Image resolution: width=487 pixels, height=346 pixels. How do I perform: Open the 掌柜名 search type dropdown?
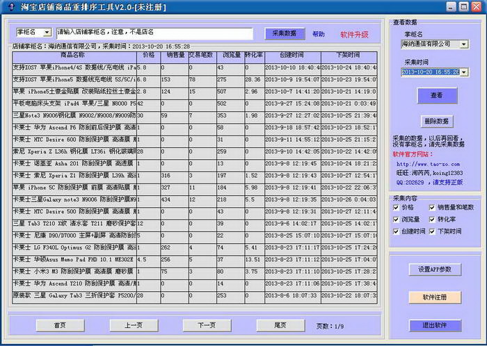pos(47,32)
